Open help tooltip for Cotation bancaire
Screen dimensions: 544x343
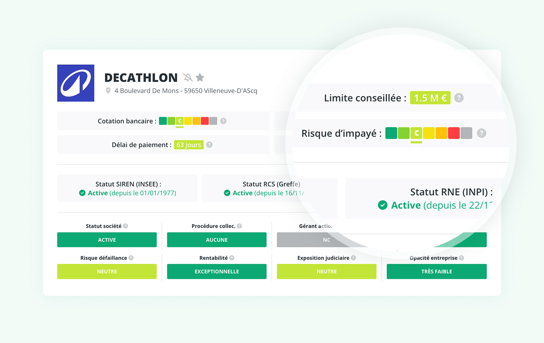click(x=223, y=121)
